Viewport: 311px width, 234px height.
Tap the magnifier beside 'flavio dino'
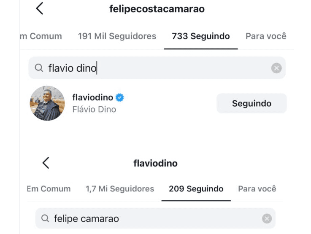39,68
